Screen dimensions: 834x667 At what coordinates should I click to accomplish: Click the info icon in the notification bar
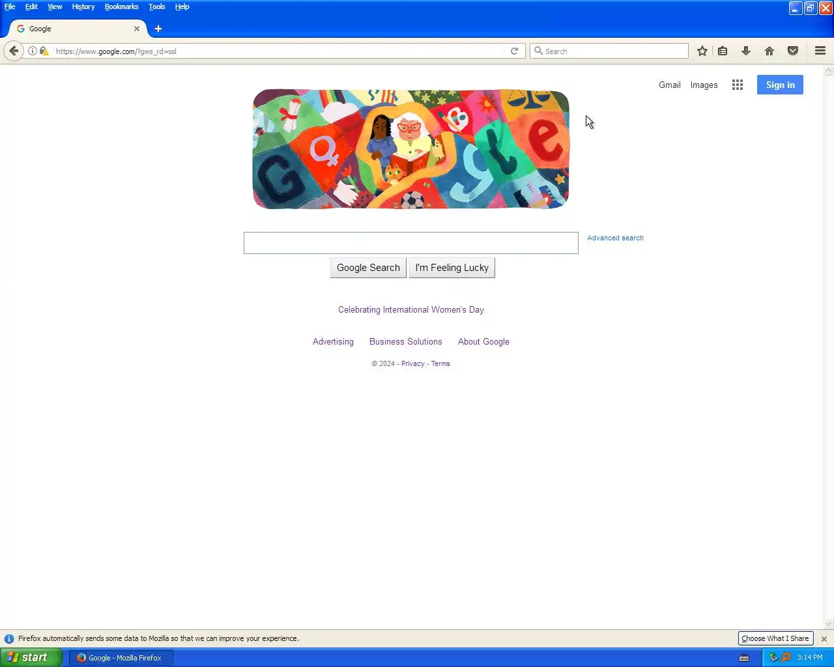9,639
